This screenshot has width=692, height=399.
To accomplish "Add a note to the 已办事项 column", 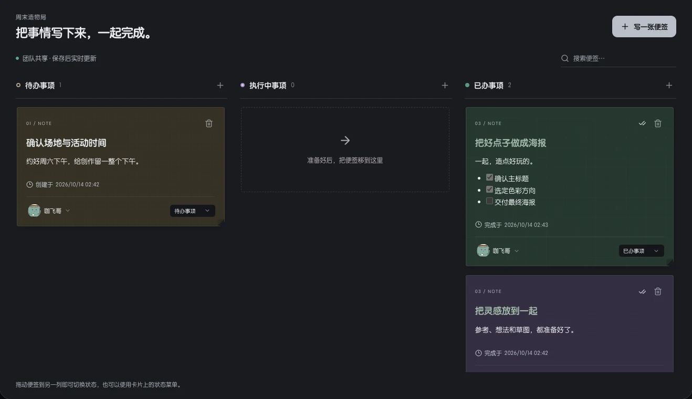I will (x=669, y=85).
